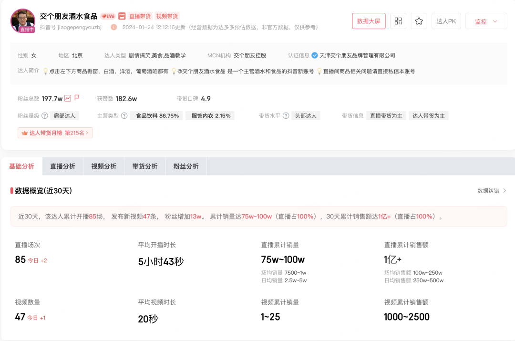Expand the 达人带货月榜 ranking link
This screenshot has width=515, height=341.
[55, 133]
